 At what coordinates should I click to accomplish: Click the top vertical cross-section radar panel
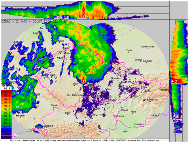85,10
